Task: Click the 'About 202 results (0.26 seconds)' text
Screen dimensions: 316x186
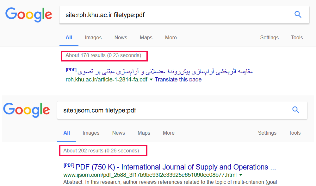Action: click(101, 151)
